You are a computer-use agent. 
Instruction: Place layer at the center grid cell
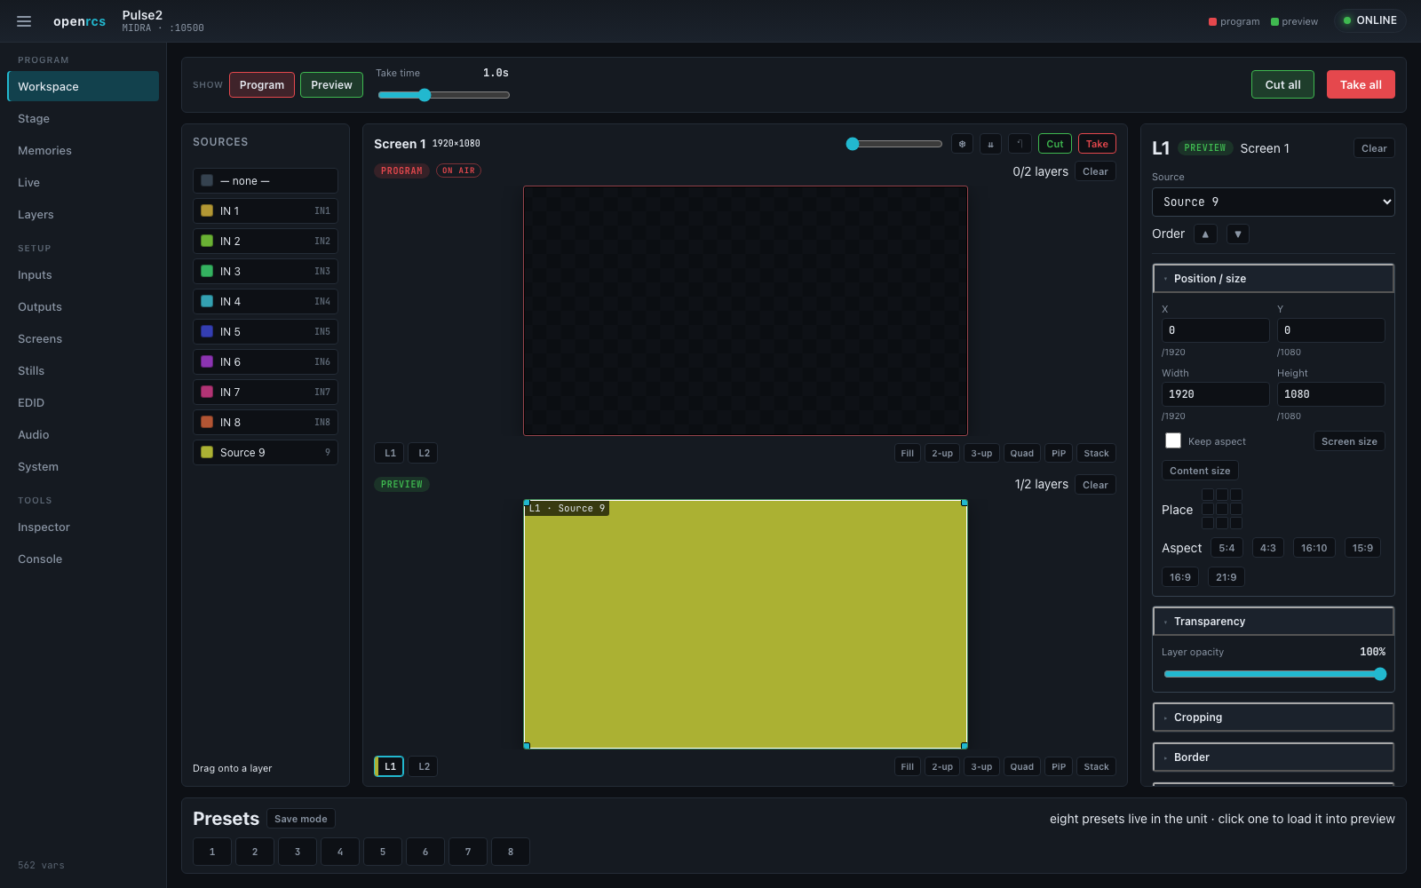(x=1222, y=509)
